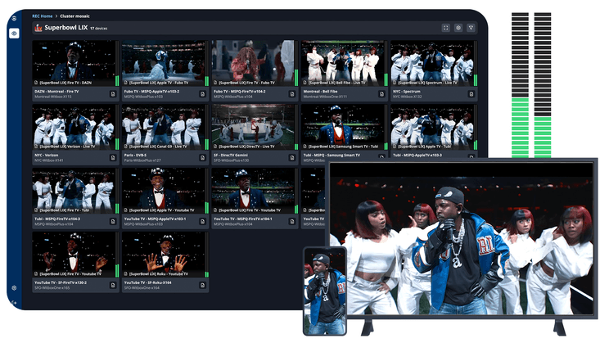Click the large TV screen preview
This screenshot has width=609, height=343.
(x=462, y=238)
